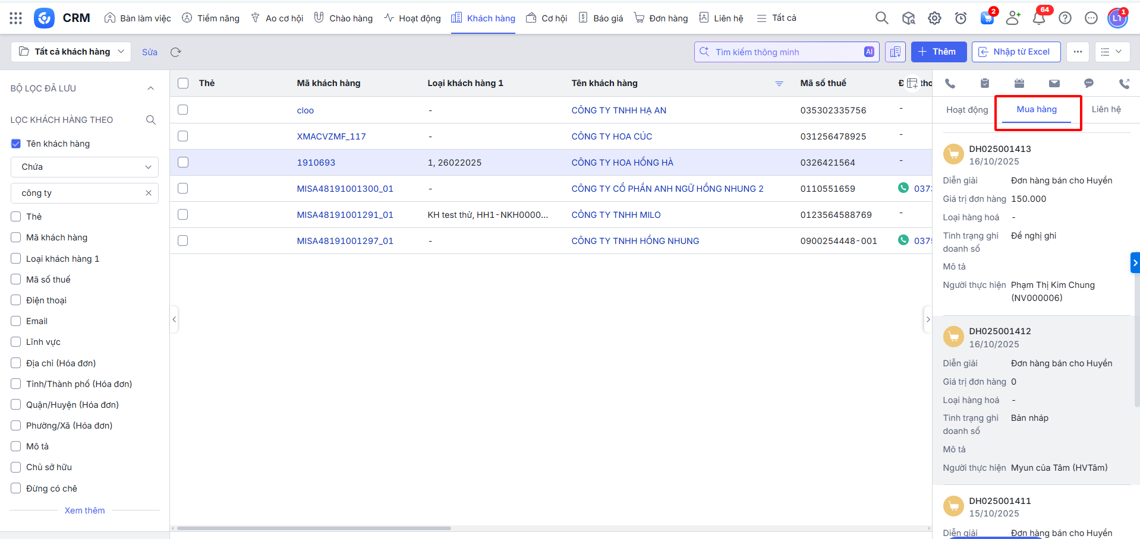Open the Tất cả khách hàng dropdown
This screenshot has height=539, width=1140.
point(71,52)
